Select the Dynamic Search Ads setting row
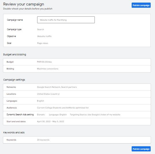 click(77, 114)
